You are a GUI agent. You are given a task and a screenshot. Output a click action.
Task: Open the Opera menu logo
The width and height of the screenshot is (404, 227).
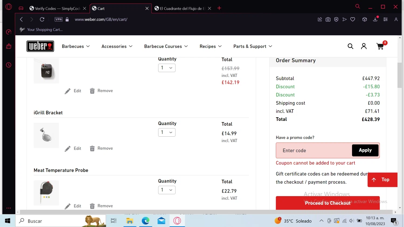coord(9,7)
